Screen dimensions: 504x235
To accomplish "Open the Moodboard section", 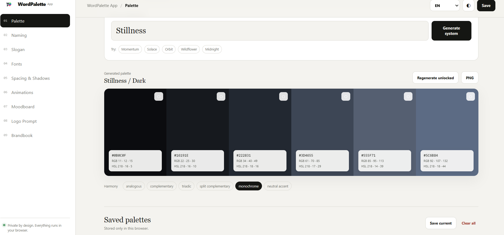I will tap(35, 107).
